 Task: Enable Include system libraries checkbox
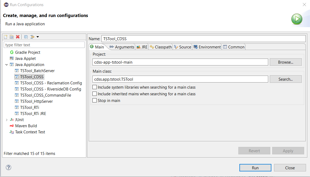pyautogui.click(x=95, y=87)
